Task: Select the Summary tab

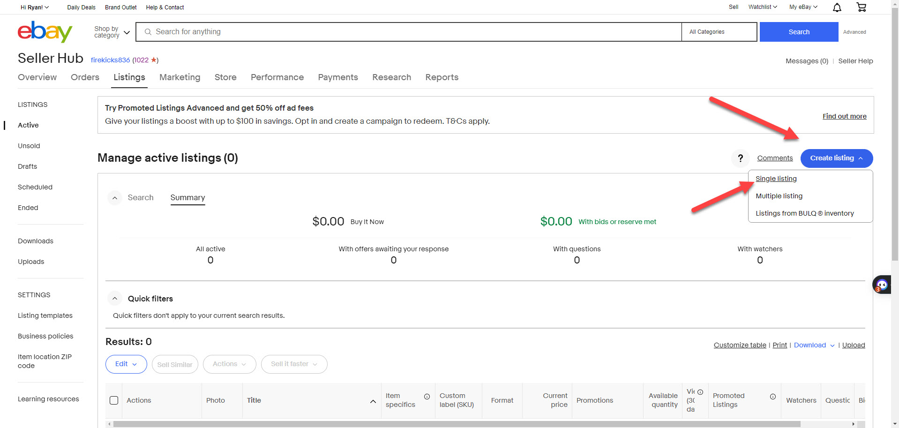Action: point(187,198)
